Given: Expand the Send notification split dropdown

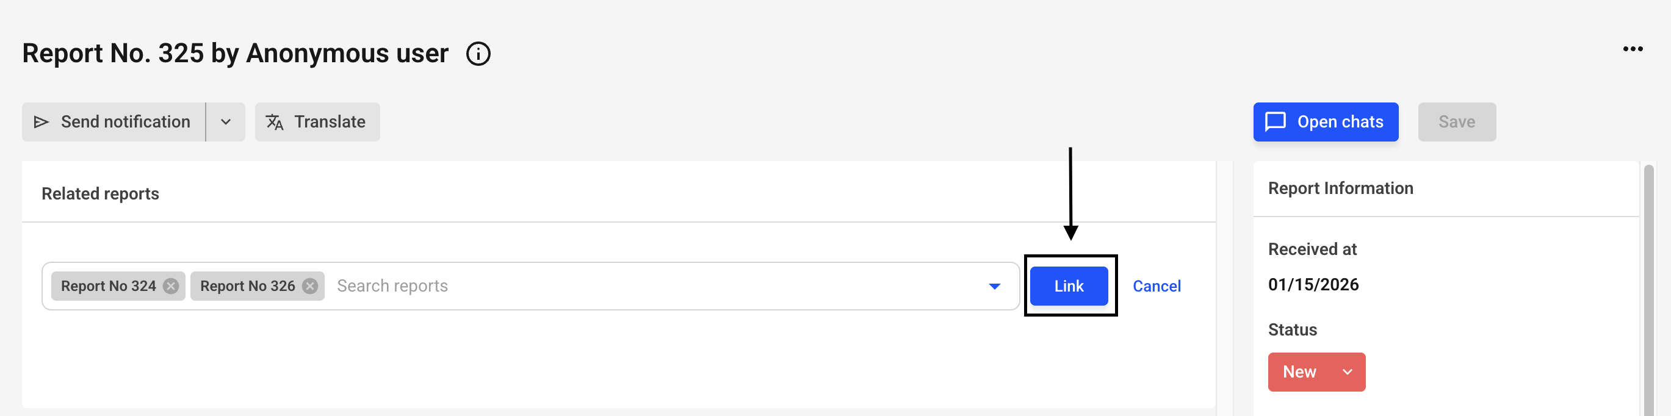Looking at the screenshot, I should pyautogui.click(x=226, y=122).
